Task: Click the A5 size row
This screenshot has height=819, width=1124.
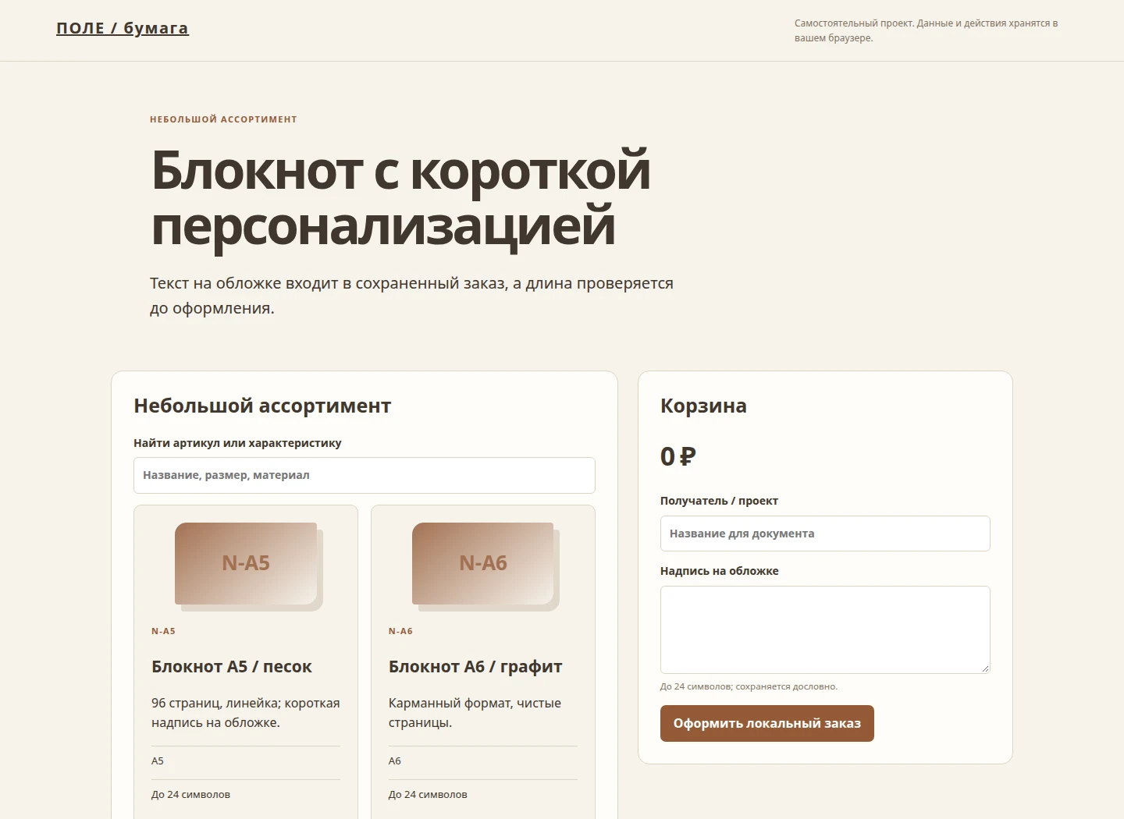Action: point(246,761)
